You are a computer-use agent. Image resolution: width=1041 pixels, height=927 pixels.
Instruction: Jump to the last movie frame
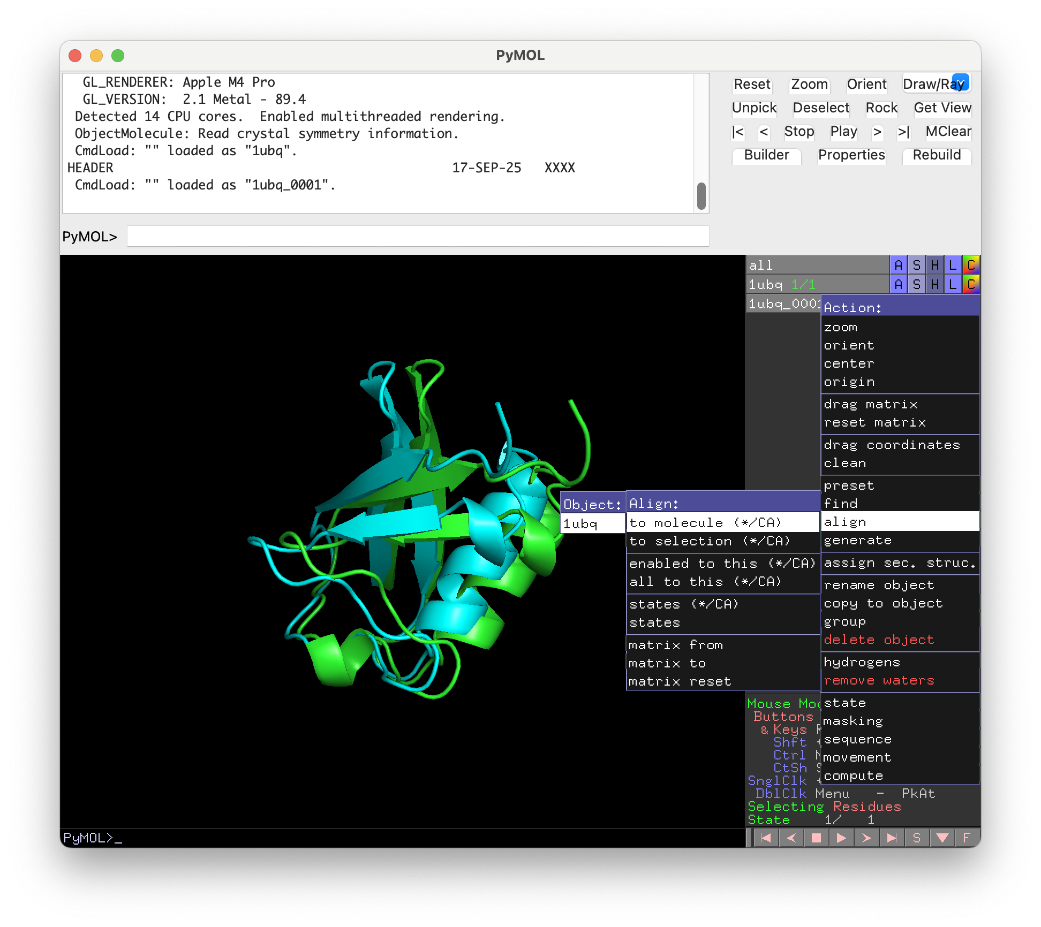click(x=892, y=838)
